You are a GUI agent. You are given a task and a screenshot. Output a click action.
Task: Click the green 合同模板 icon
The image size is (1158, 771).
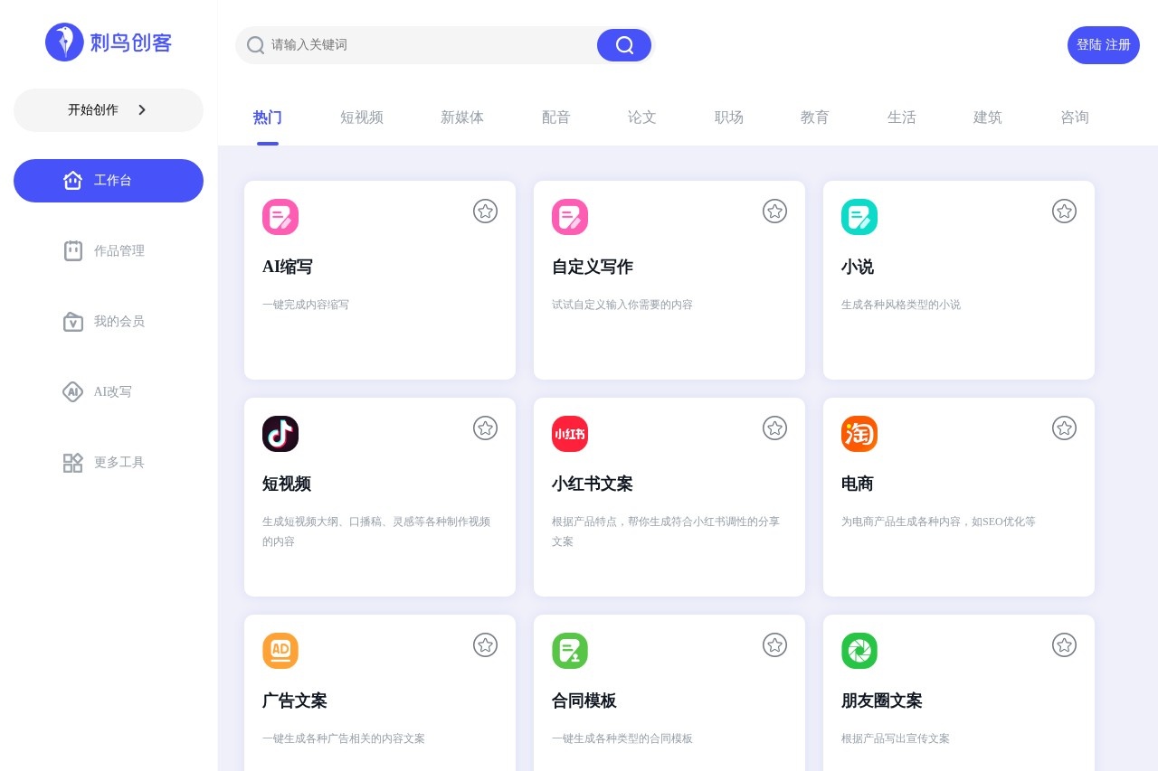[570, 651]
